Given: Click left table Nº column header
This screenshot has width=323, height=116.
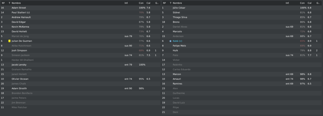Looking at the screenshot, I should [x=3, y=3].
